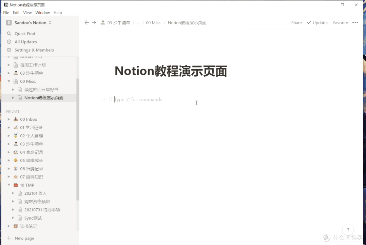Open All Updates notifications

pyautogui.click(x=25, y=42)
